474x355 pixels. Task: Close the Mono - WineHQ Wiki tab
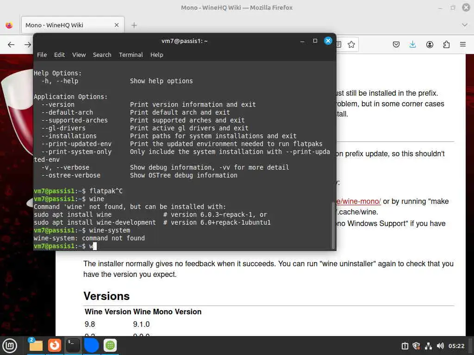(x=116, y=25)
